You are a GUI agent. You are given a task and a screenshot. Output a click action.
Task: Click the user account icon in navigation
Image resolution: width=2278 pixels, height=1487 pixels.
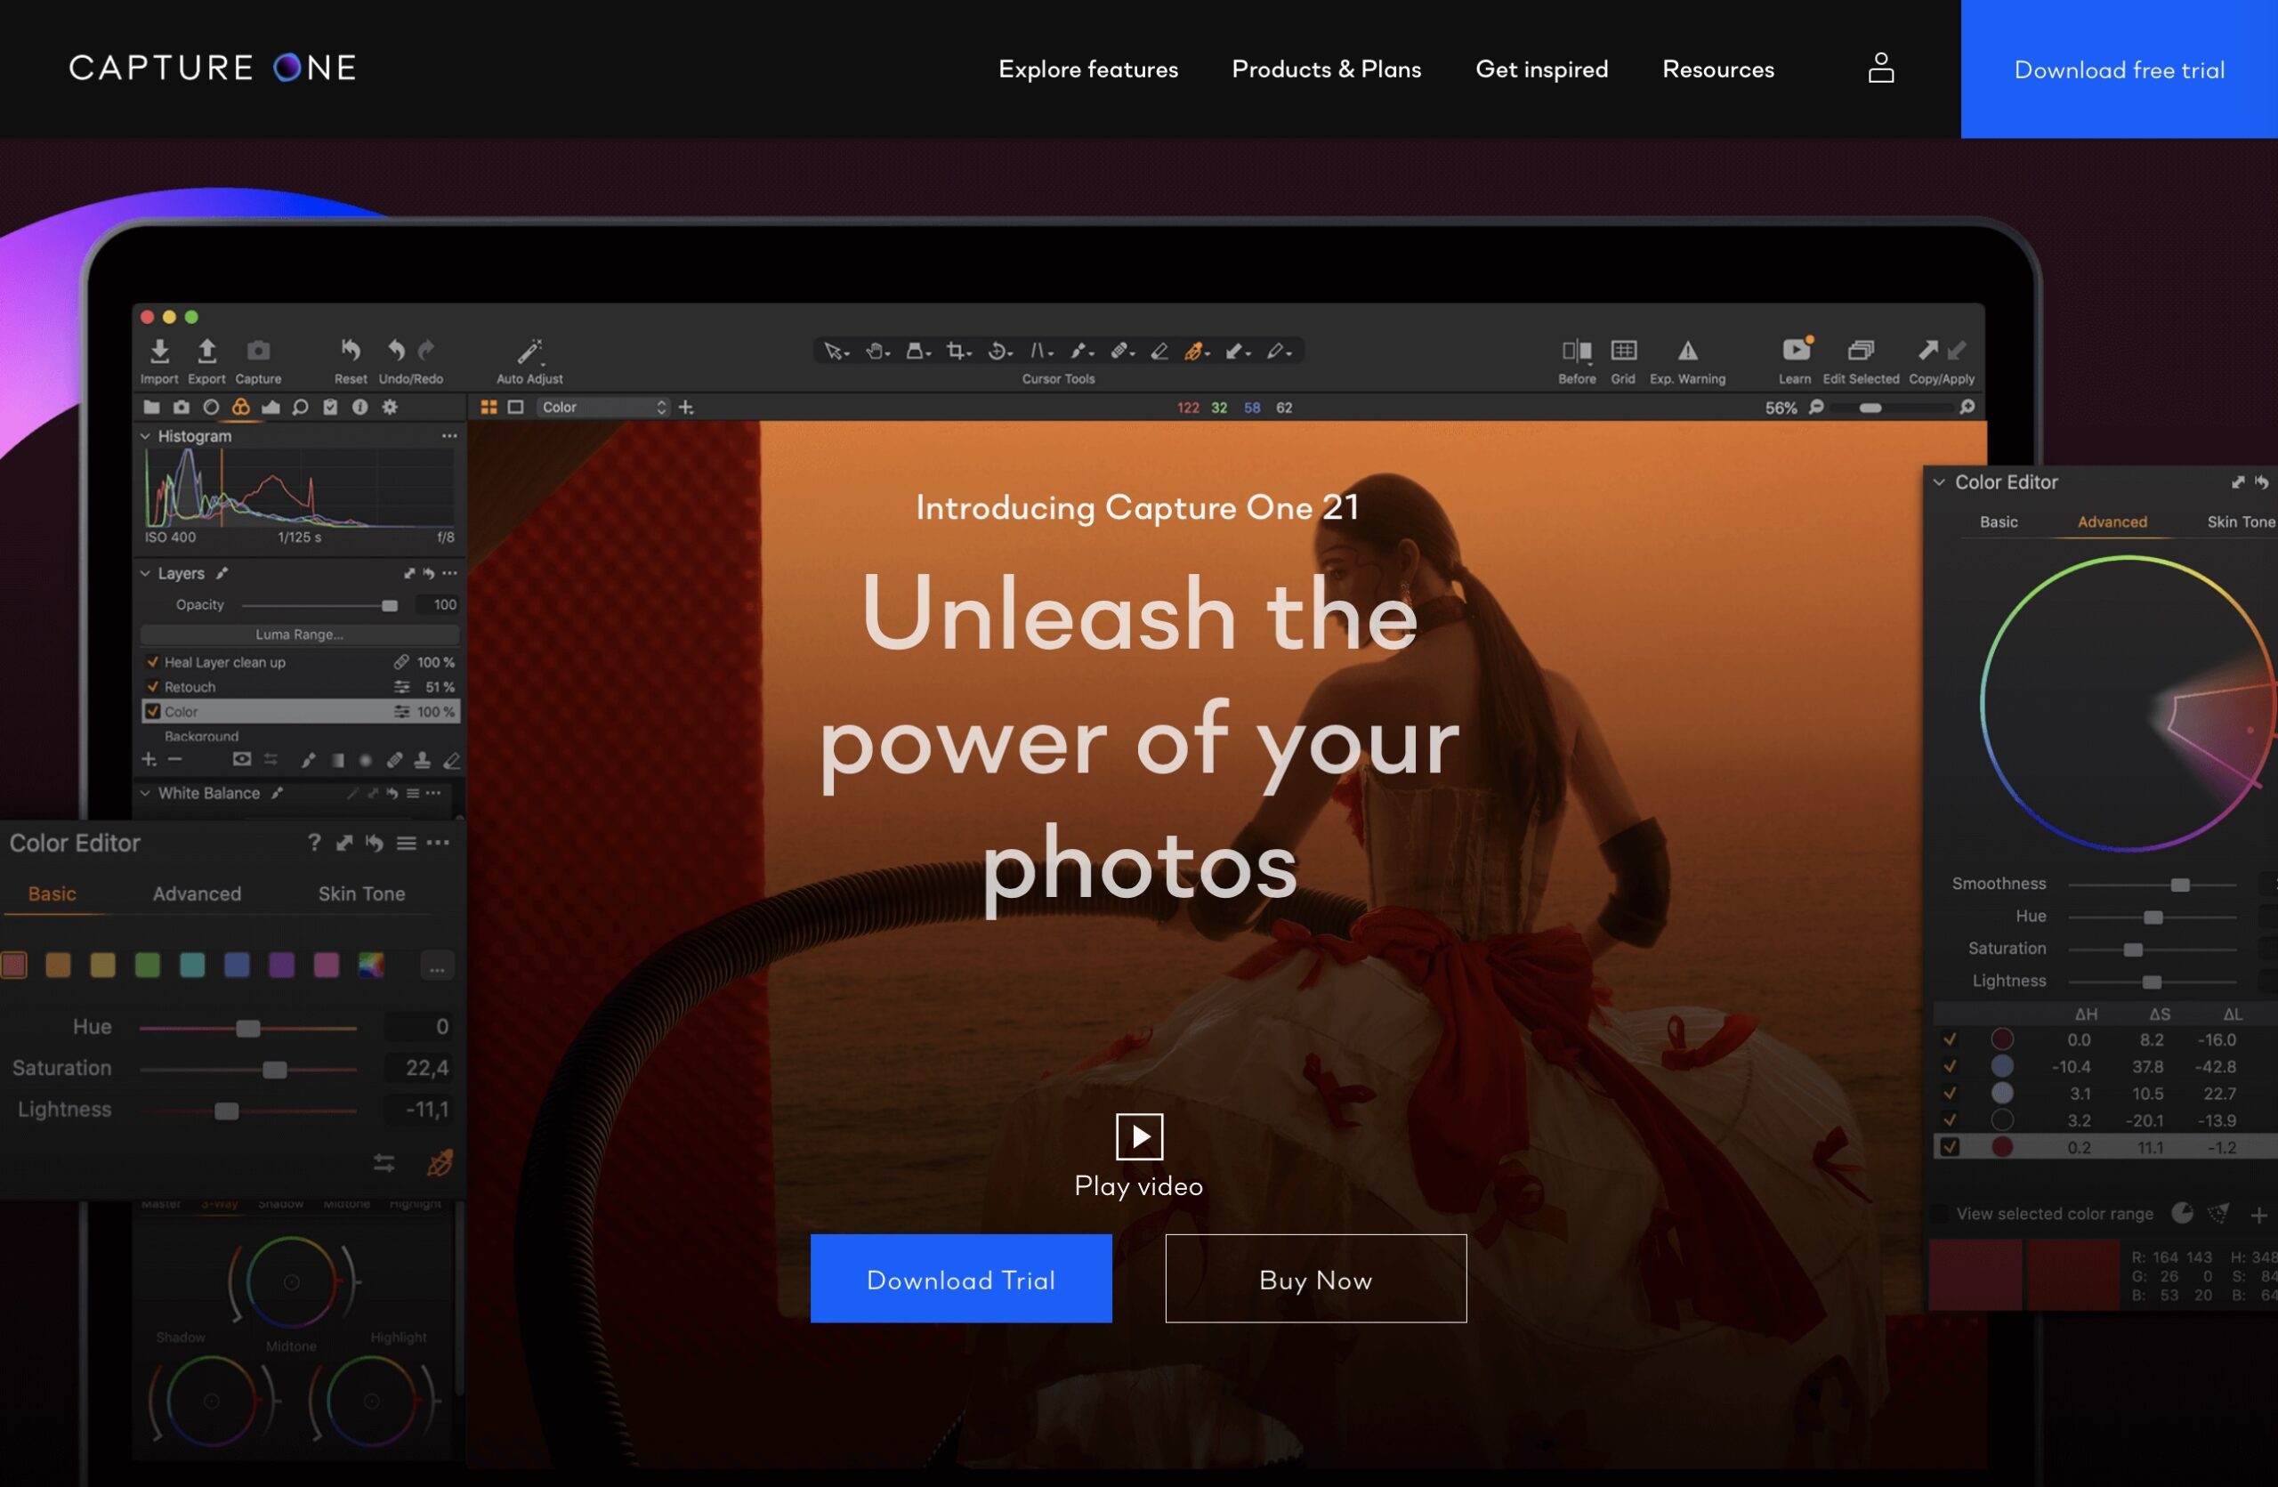tap(1880, 68)
